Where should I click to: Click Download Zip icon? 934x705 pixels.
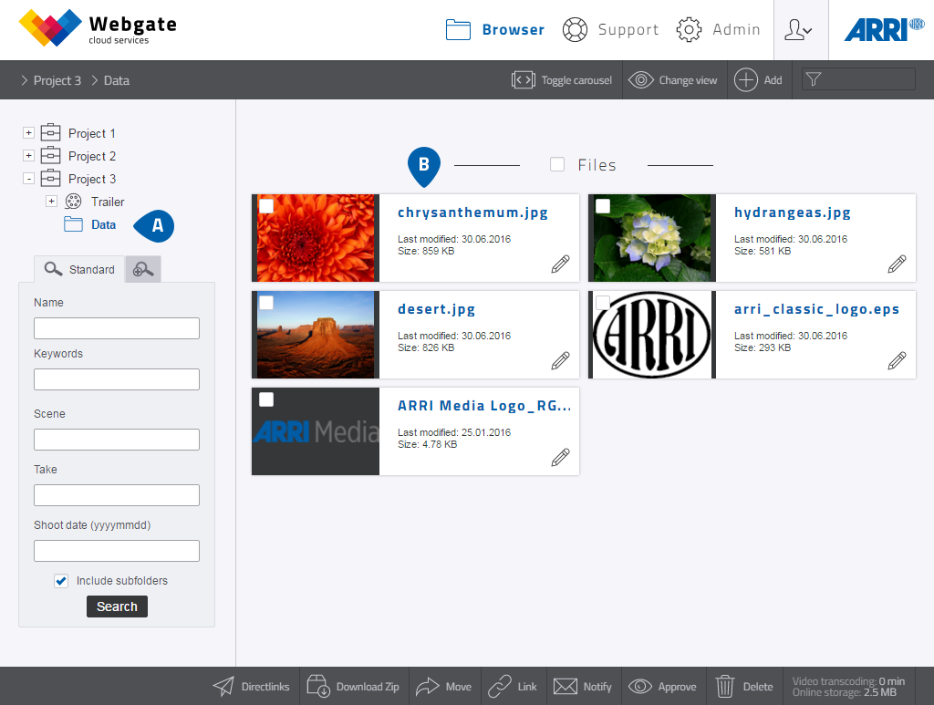point(318,686)
